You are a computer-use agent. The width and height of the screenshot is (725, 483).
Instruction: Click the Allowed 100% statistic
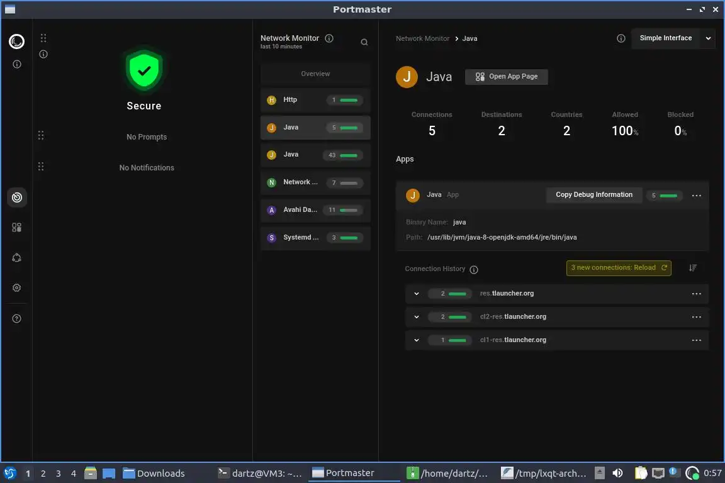pos(625,124)
